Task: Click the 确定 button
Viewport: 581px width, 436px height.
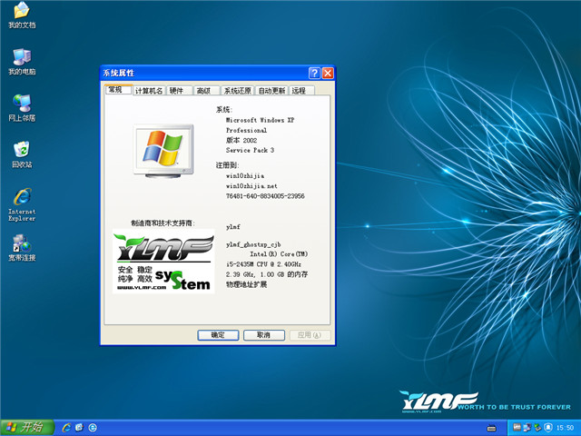Action: tap(218, 335)
